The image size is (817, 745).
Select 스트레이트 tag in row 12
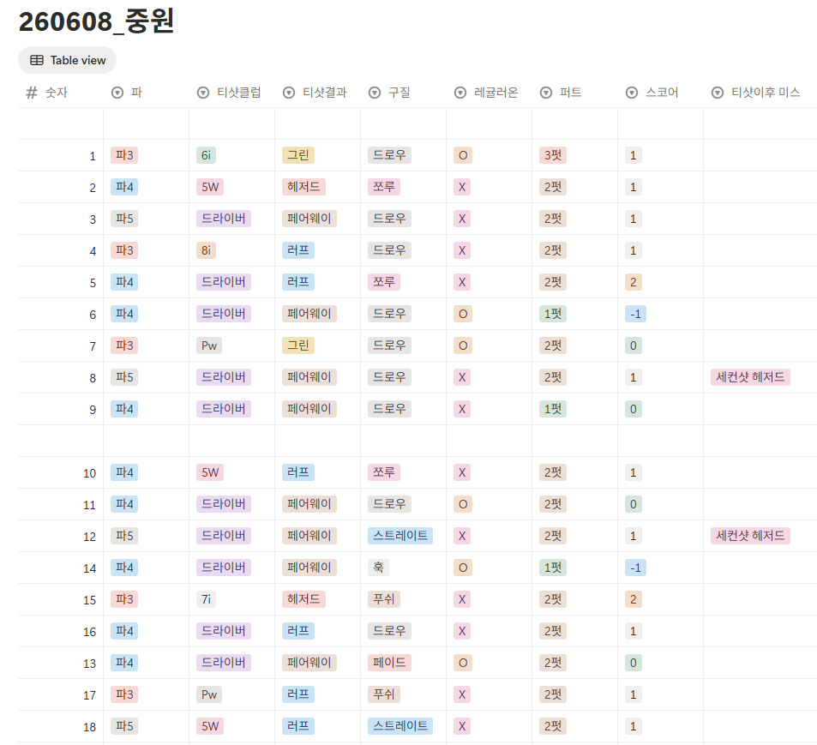pos(400,536)
